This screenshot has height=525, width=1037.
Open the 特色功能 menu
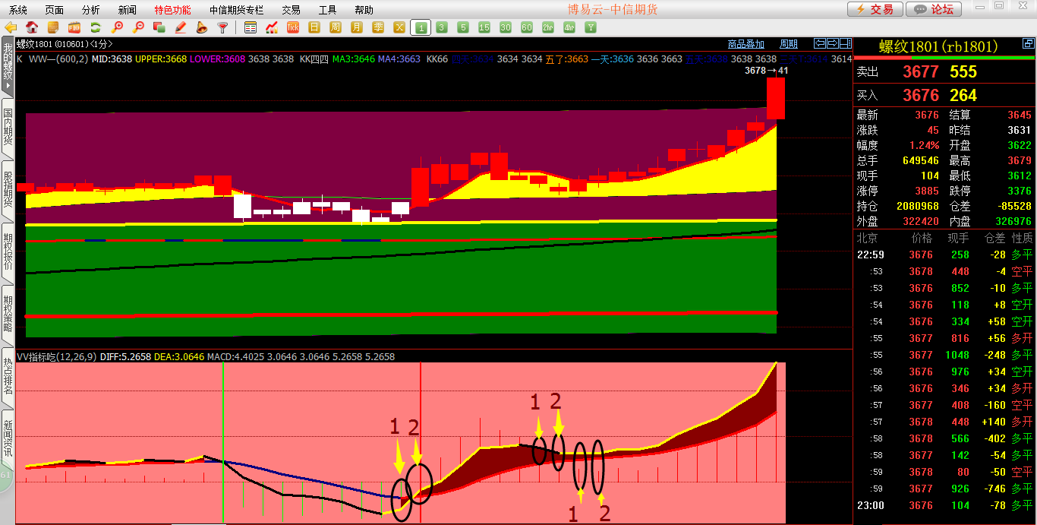(x=172, y=10)
